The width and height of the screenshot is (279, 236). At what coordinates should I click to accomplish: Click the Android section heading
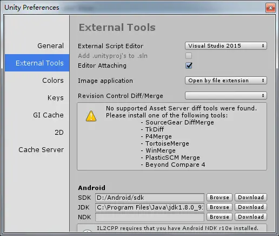point(91,188)
